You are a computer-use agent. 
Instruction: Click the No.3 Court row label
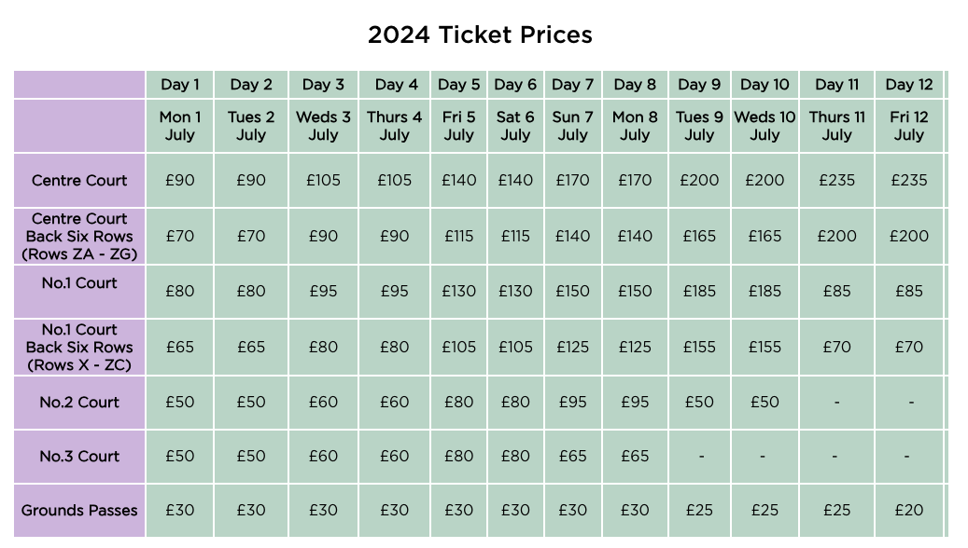click(x=79, y=456)
